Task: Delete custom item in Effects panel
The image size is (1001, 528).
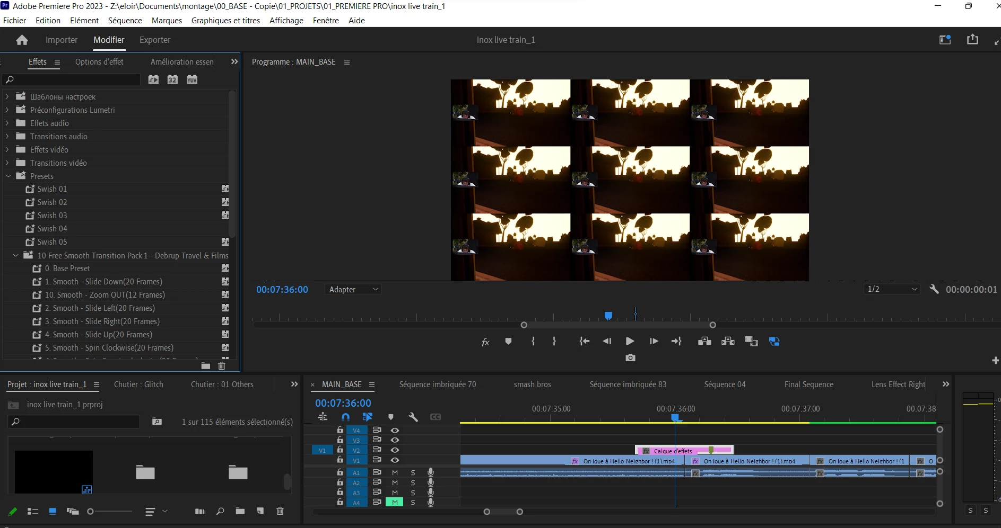Action: tap(222, 365)
